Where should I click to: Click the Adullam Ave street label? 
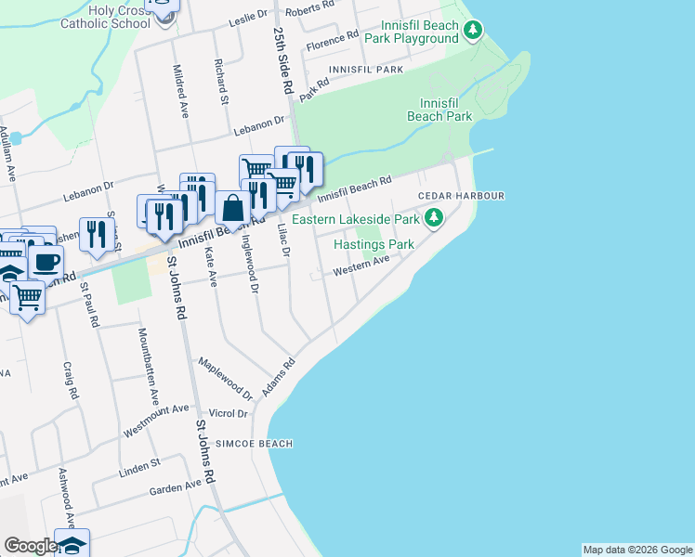pyautogui.click(x=7, y=154)
